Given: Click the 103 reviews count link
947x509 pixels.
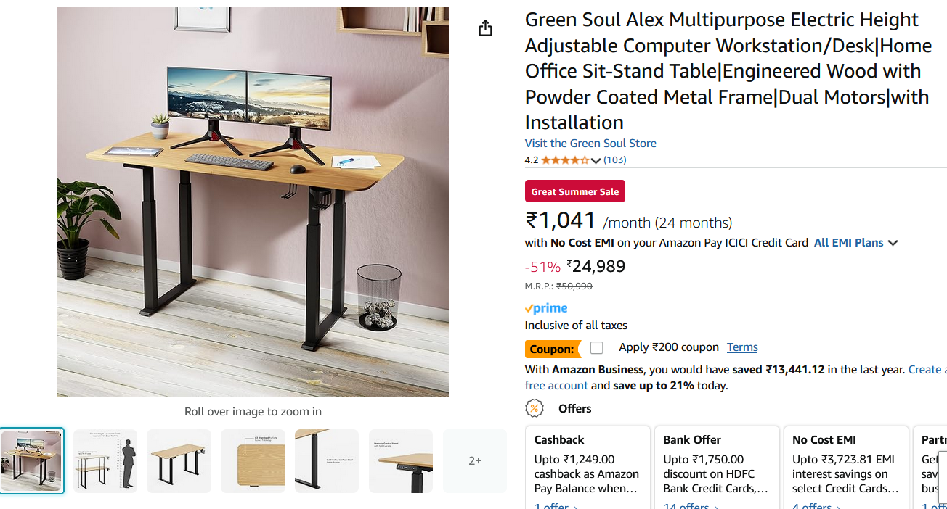Looking at the screenshot, I should coord(615,160).
